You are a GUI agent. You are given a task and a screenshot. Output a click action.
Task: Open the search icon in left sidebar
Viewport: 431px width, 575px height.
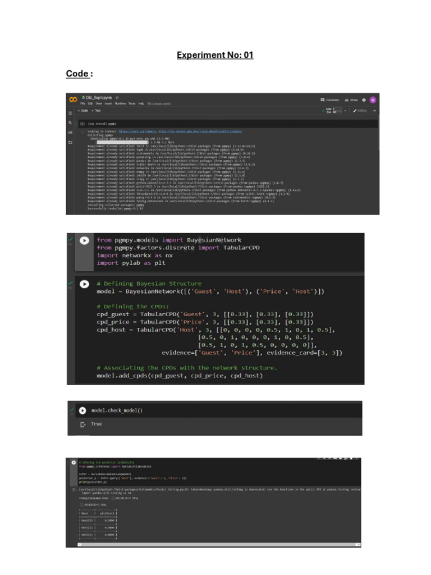(70, 123)
